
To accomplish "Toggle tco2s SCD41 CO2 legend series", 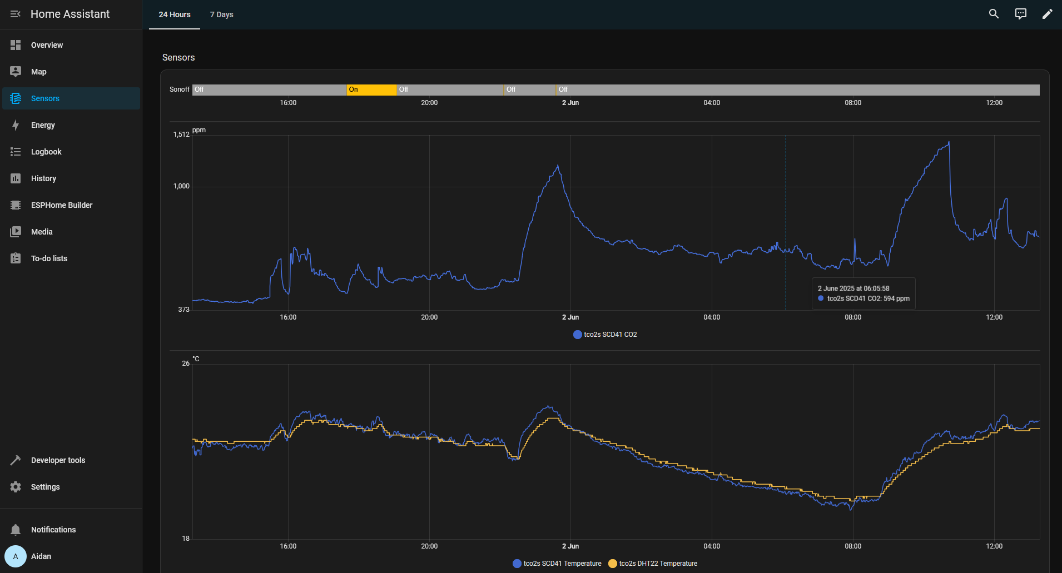I will [605, 335].
